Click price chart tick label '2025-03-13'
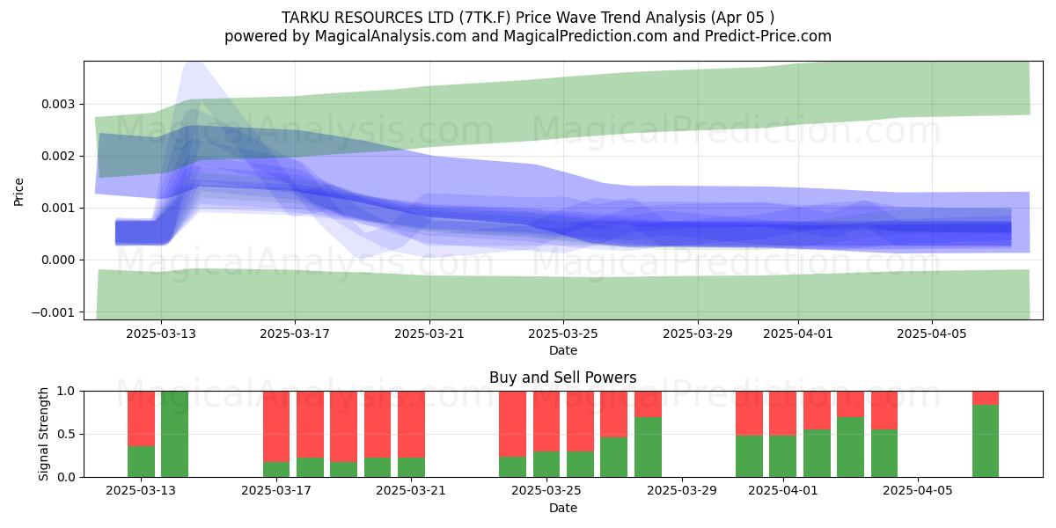This screenshot has height=528, width=1056. coord(161,334)
